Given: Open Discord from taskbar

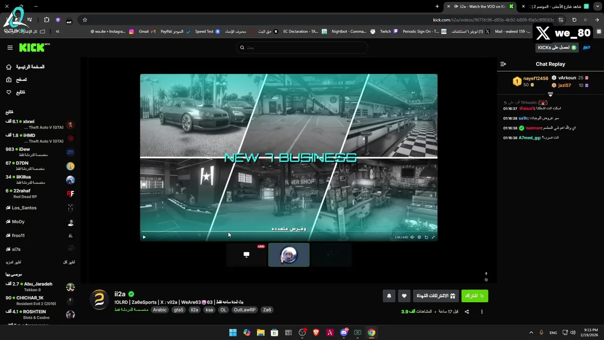Looking at the screenshot, I should coord(344,332).
